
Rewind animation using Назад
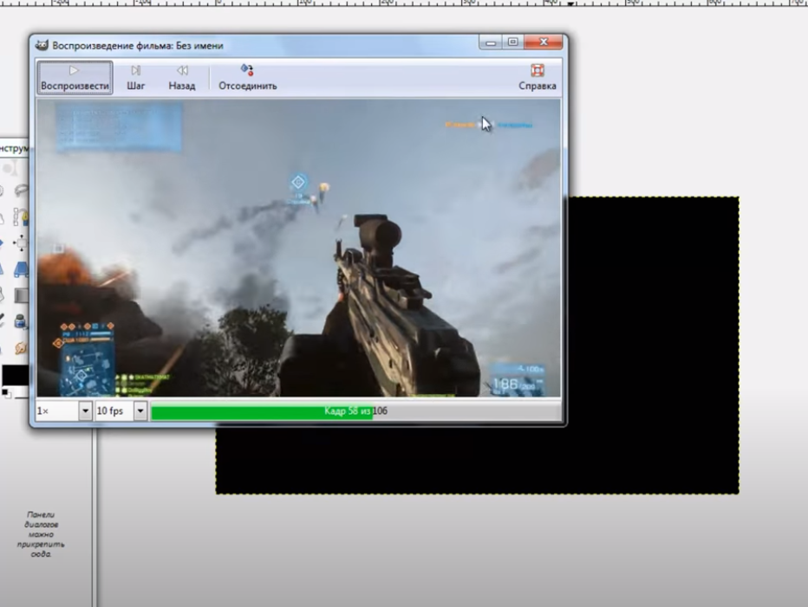182,78
